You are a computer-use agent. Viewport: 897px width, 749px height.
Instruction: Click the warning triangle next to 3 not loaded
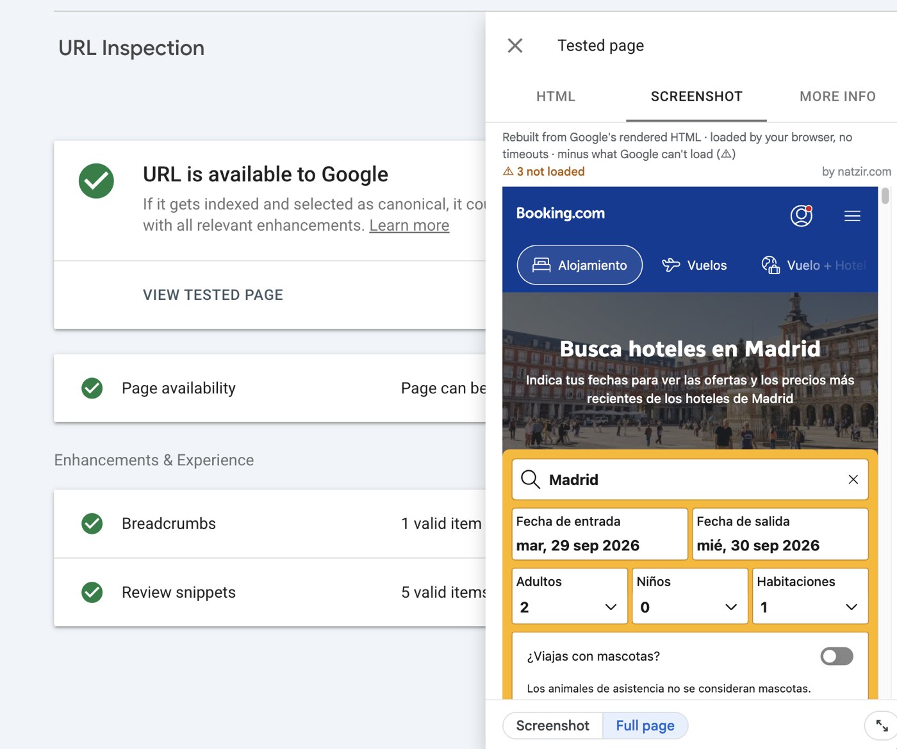point(508,171)
